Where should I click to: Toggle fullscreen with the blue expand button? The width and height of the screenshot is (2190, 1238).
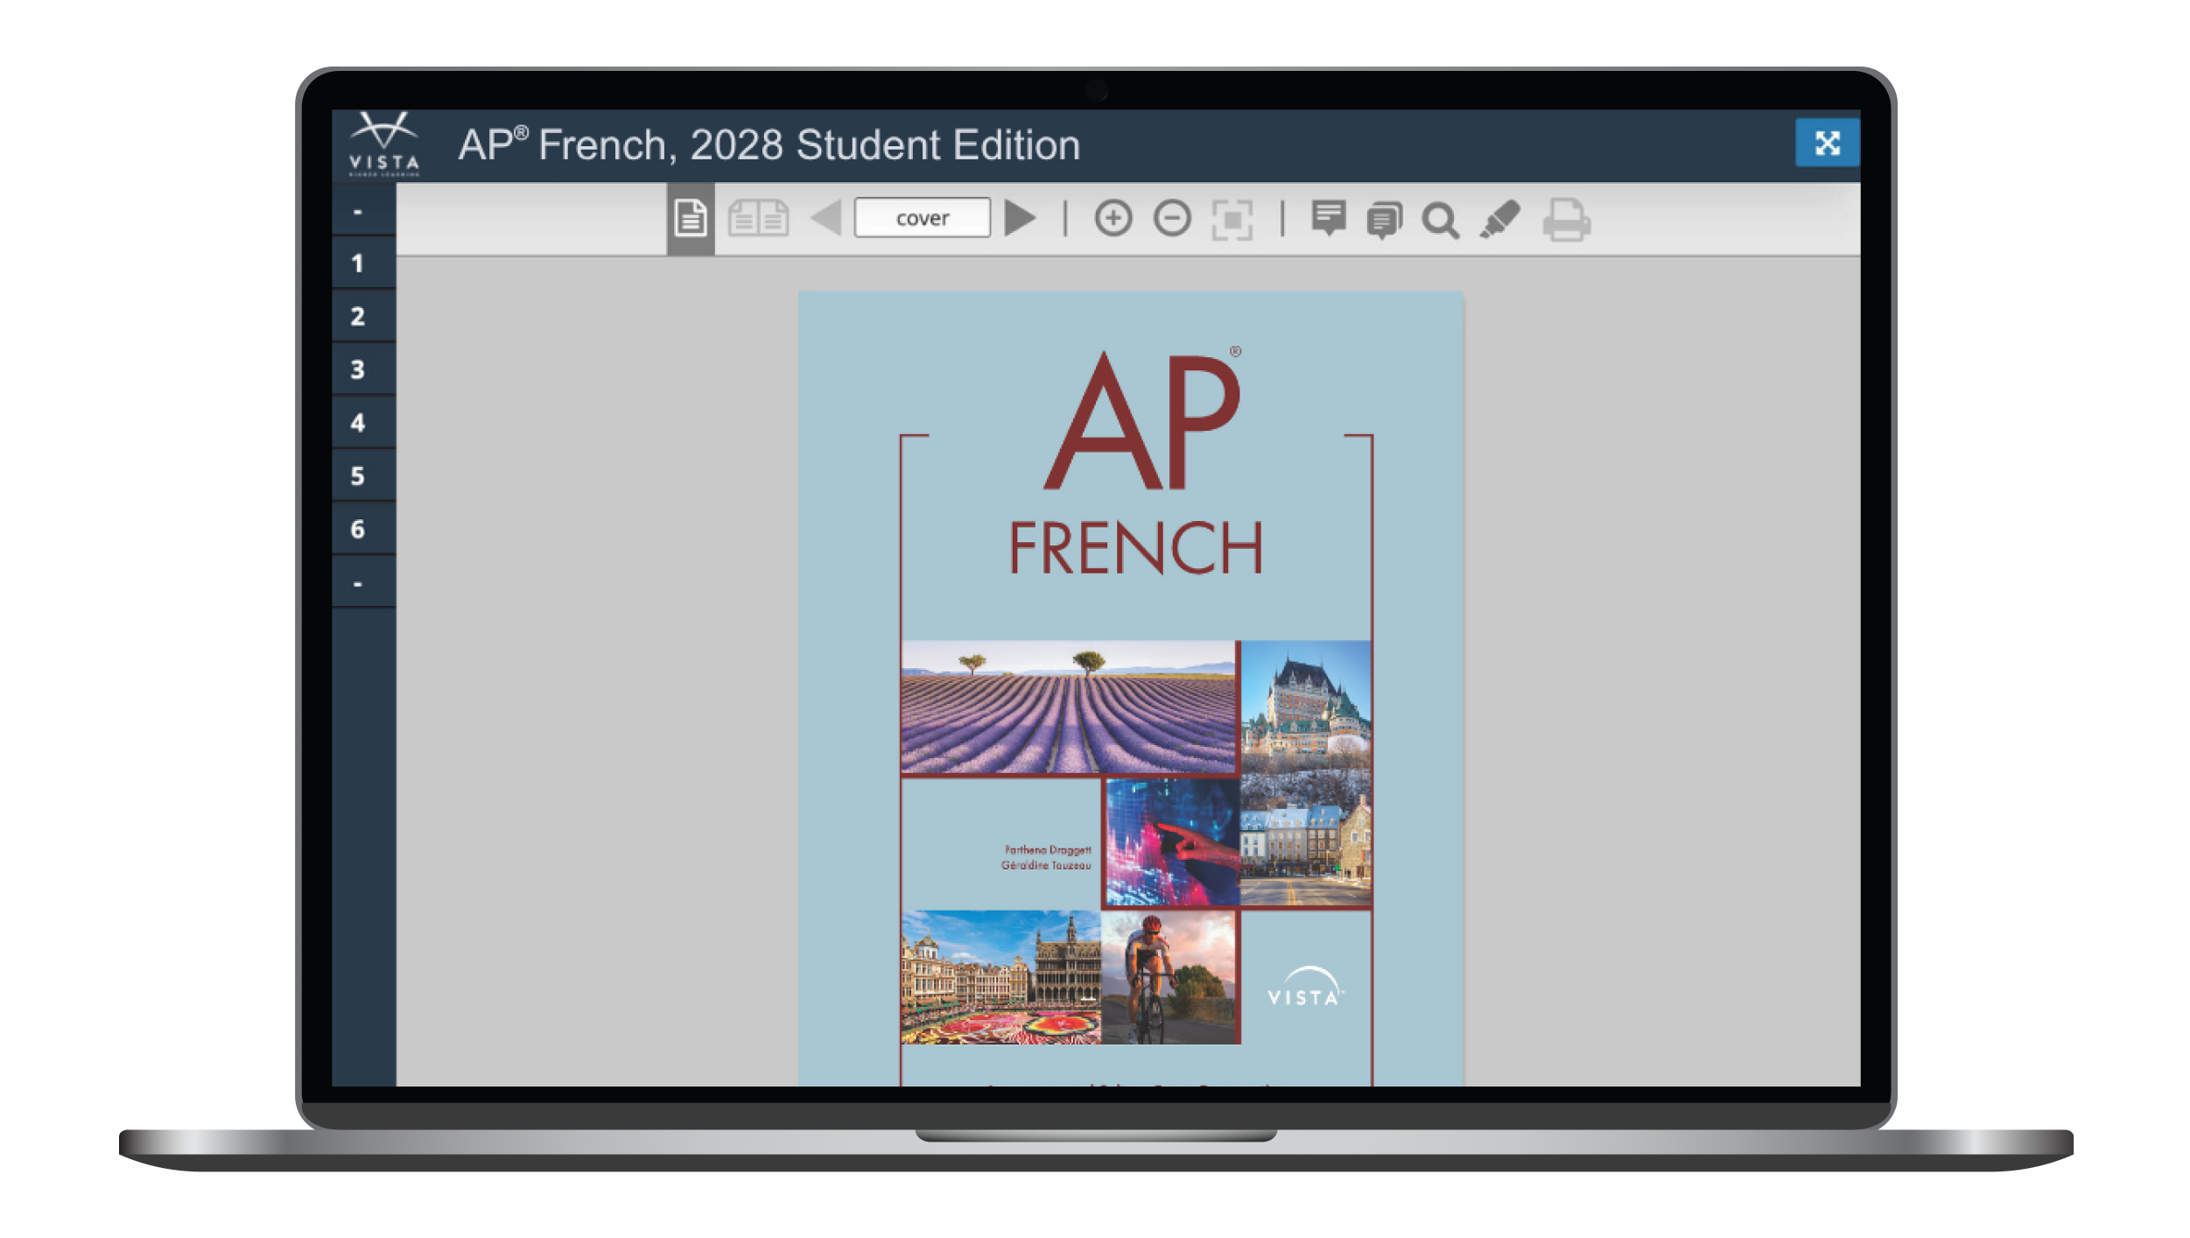(x=1828, y=143)
